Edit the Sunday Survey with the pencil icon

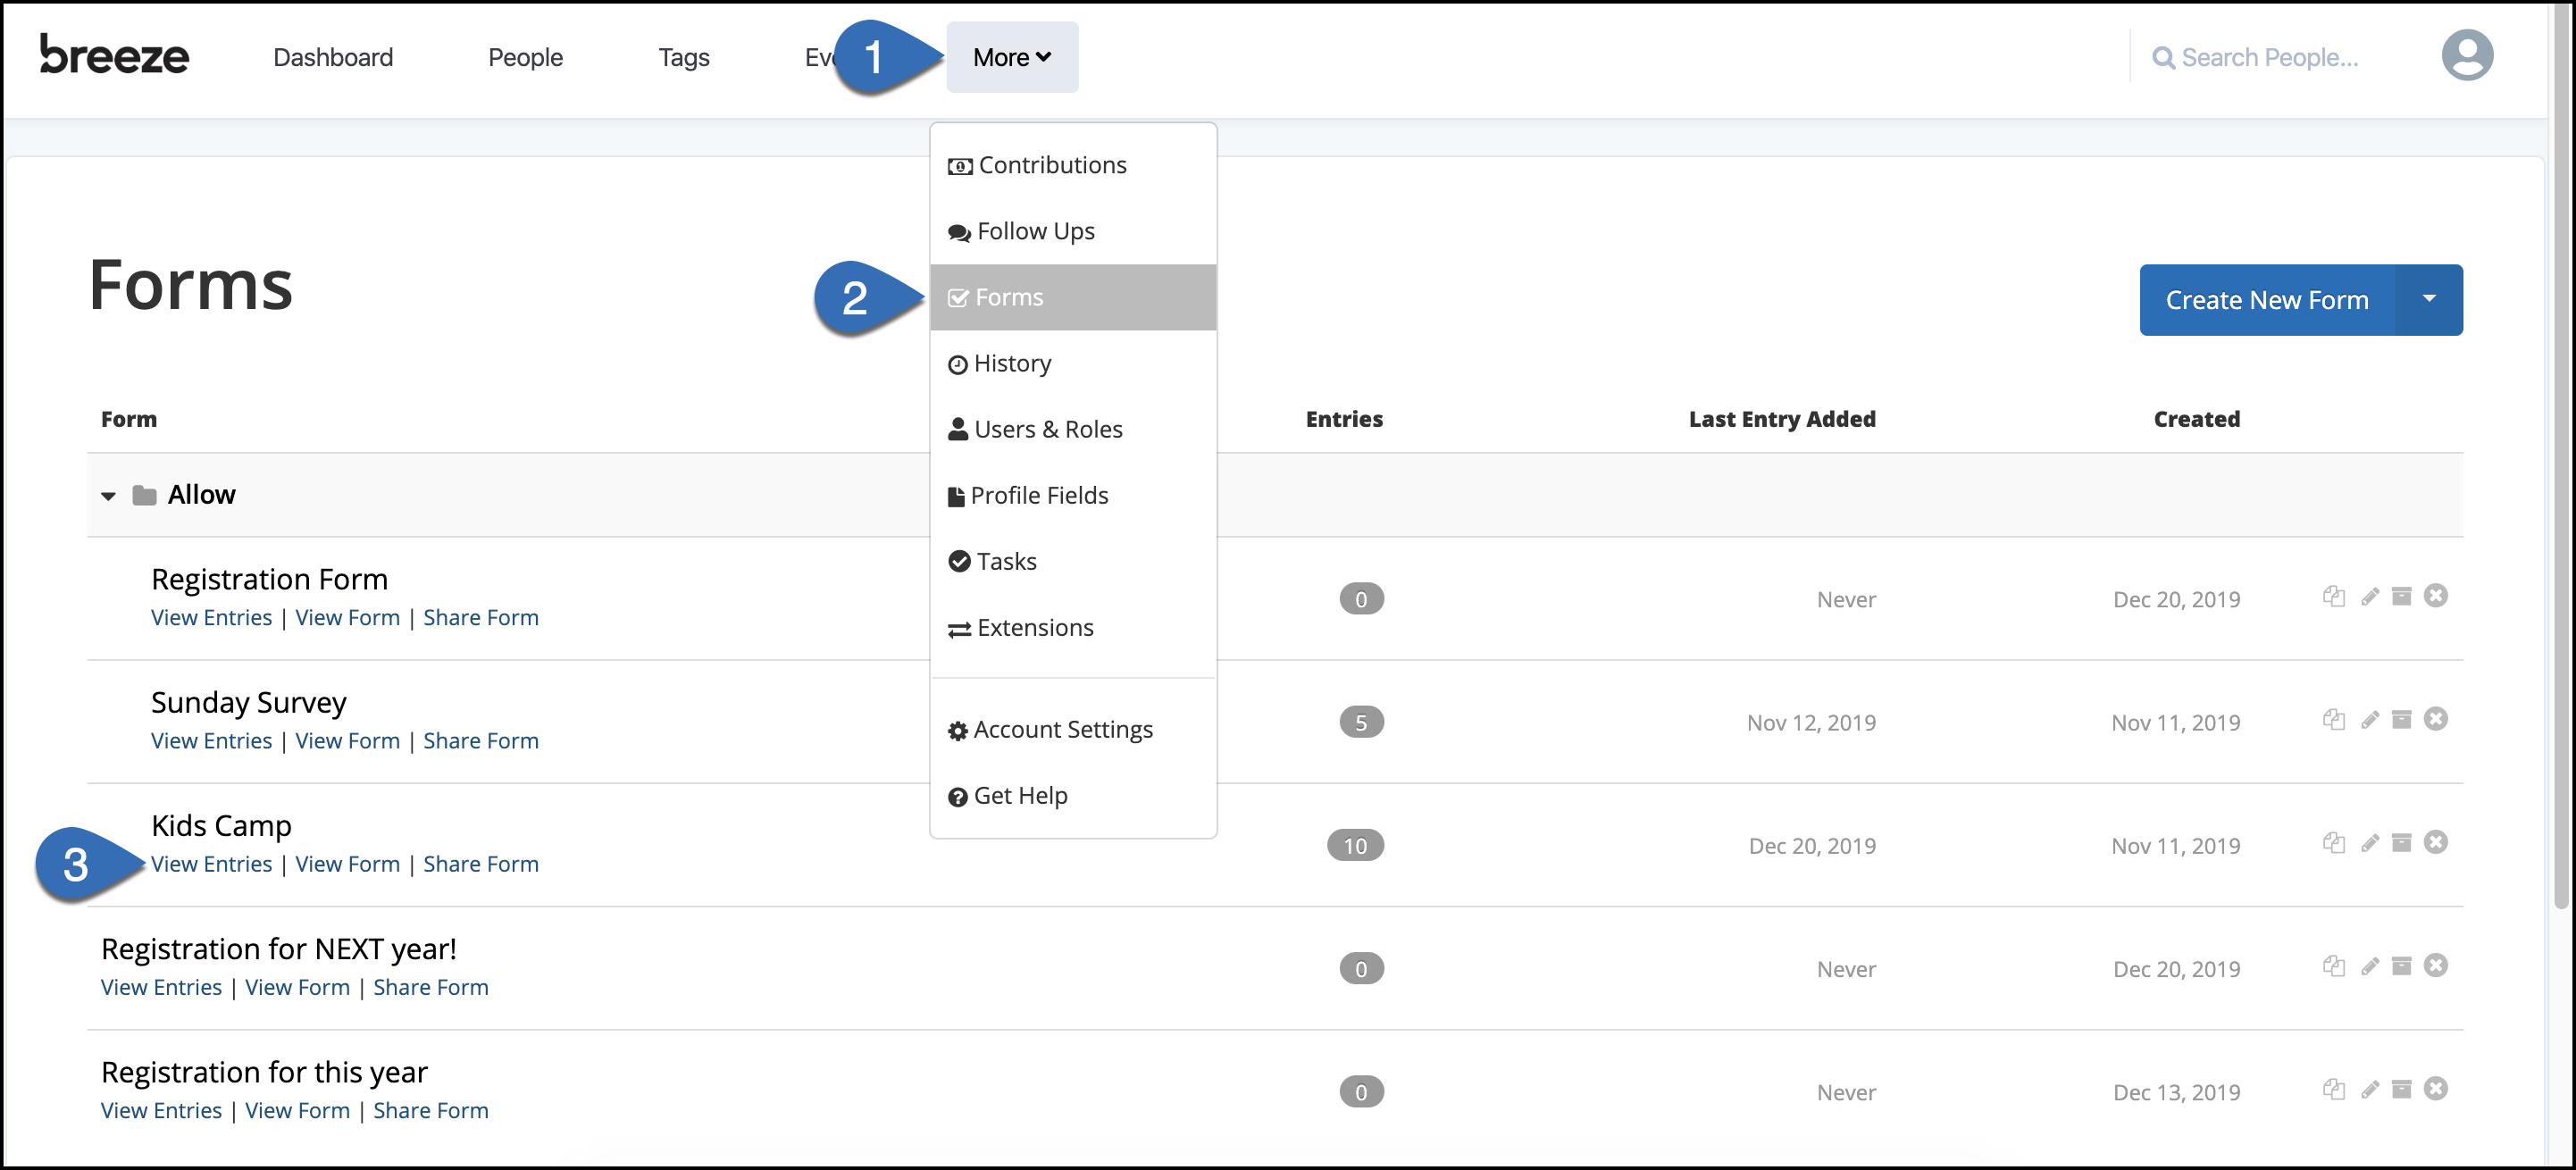[2370, 720]
